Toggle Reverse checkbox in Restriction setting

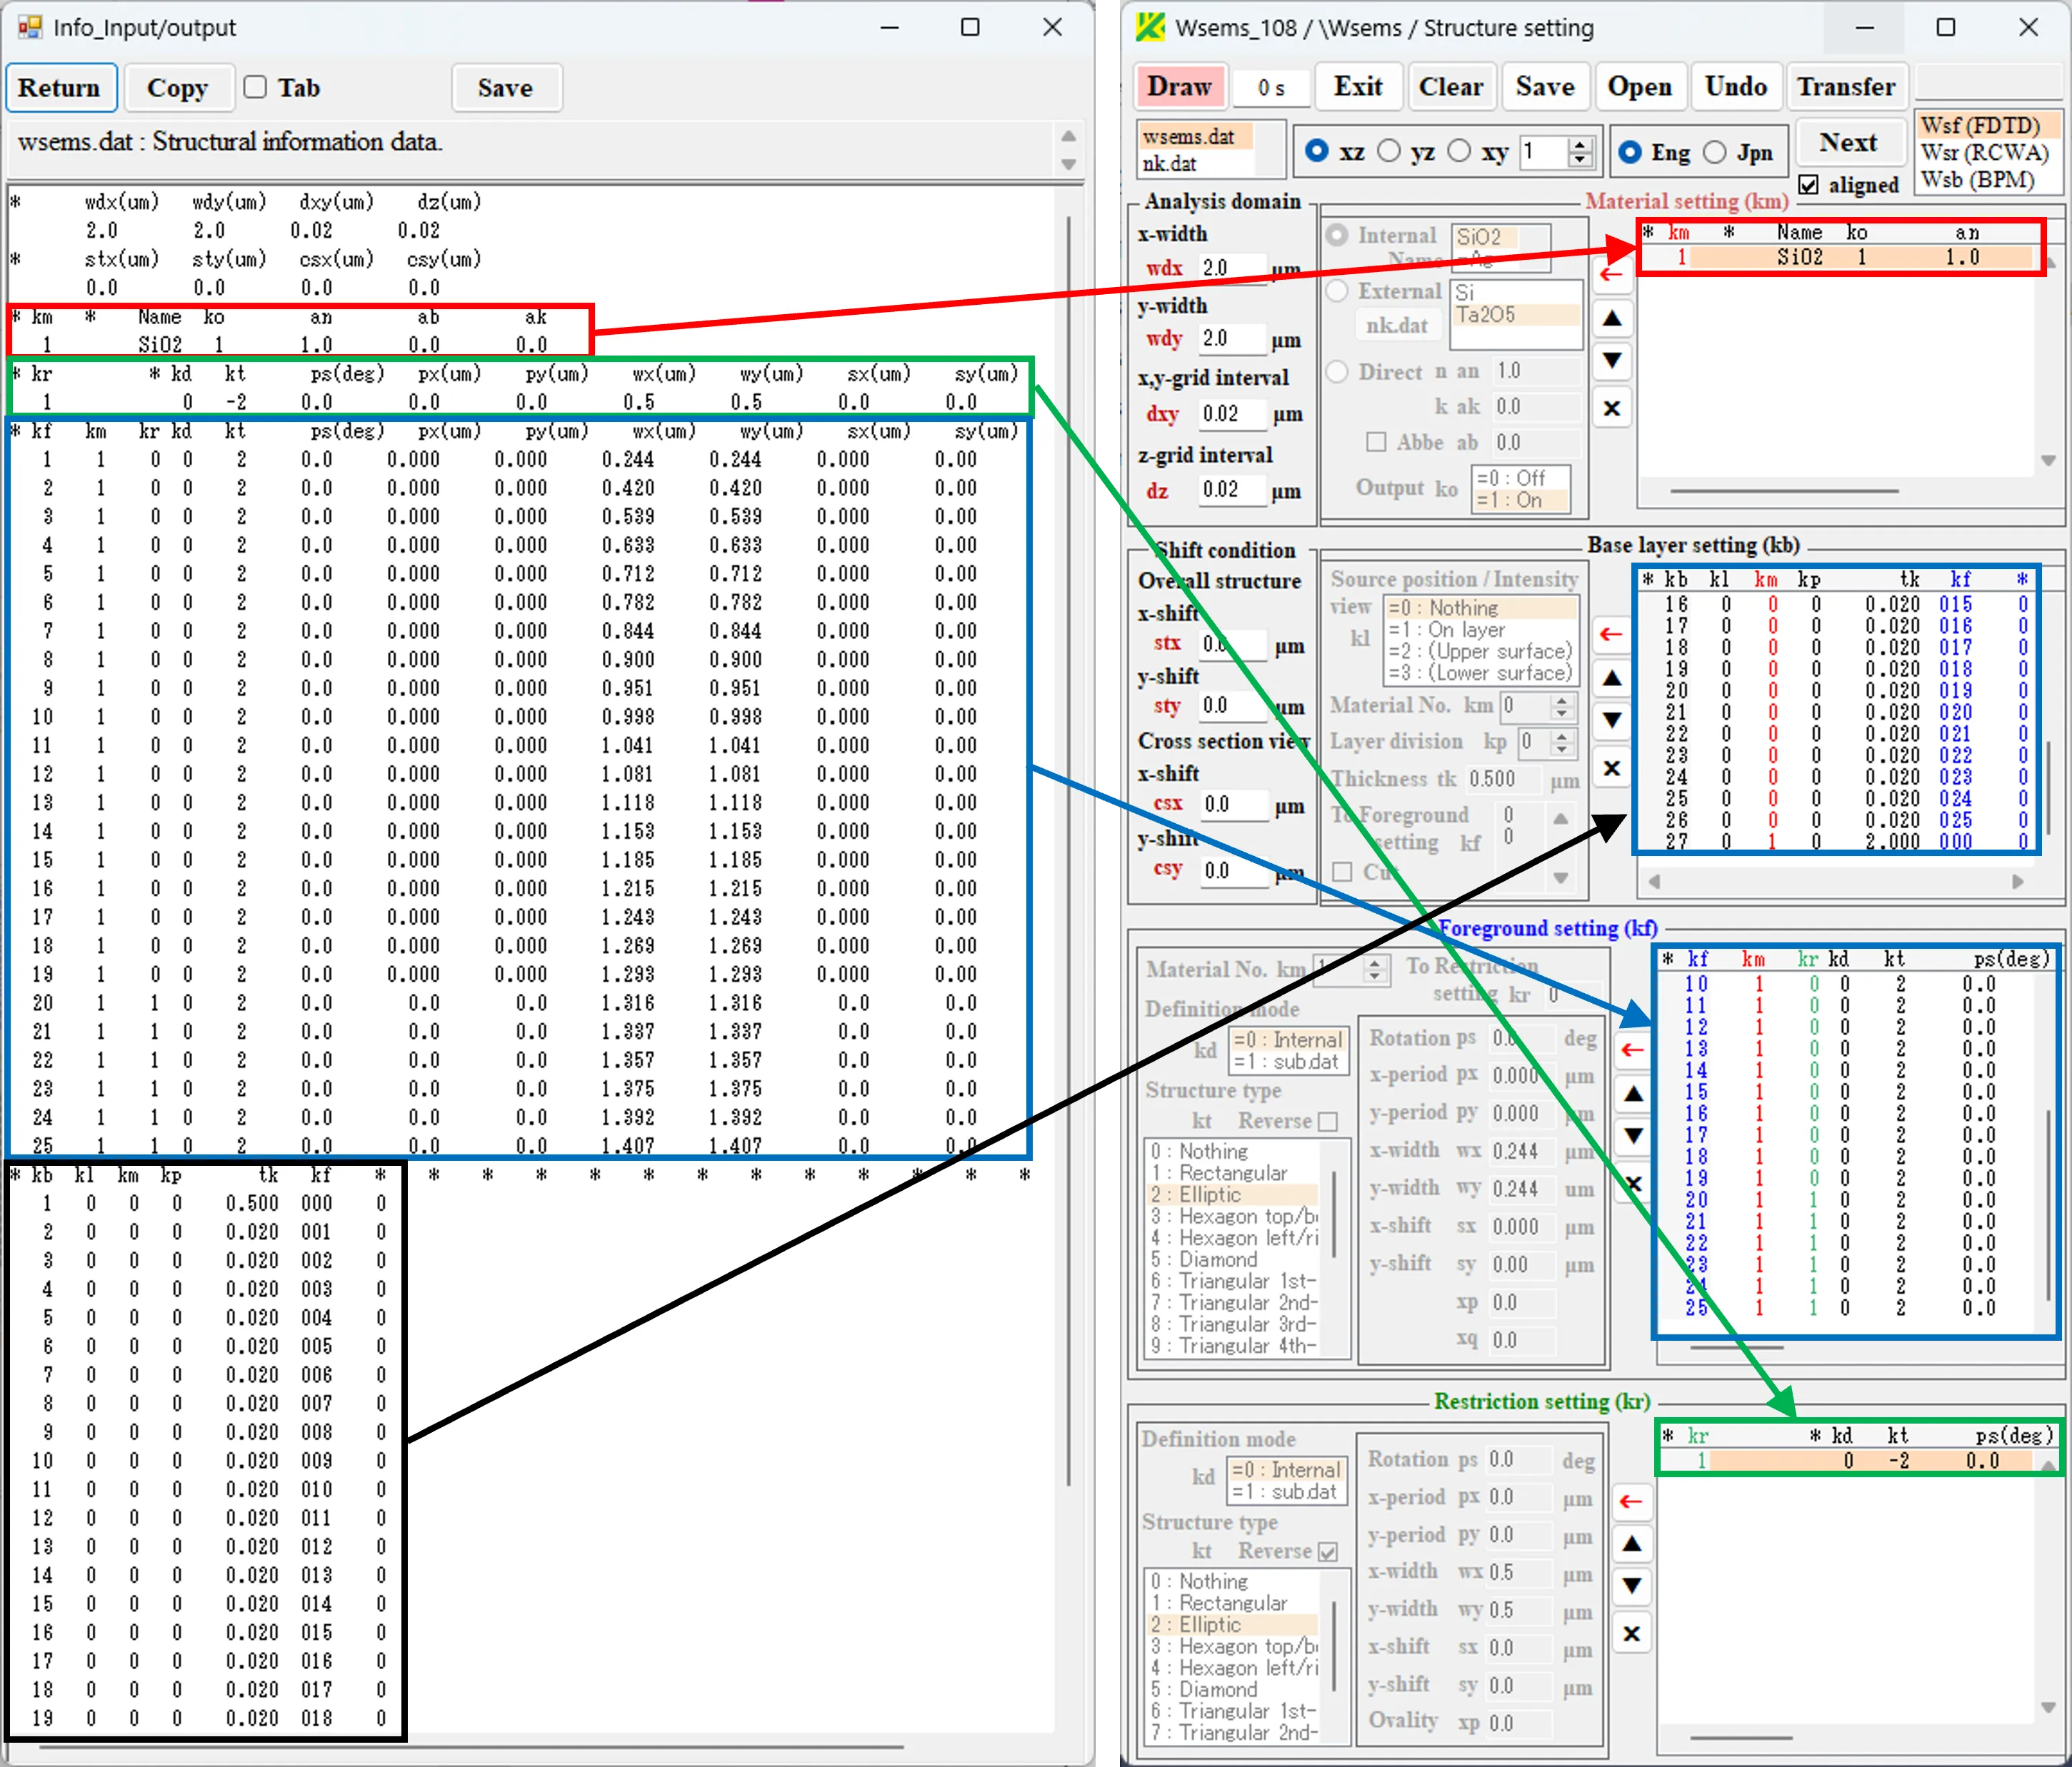tap(1328, 1551)
